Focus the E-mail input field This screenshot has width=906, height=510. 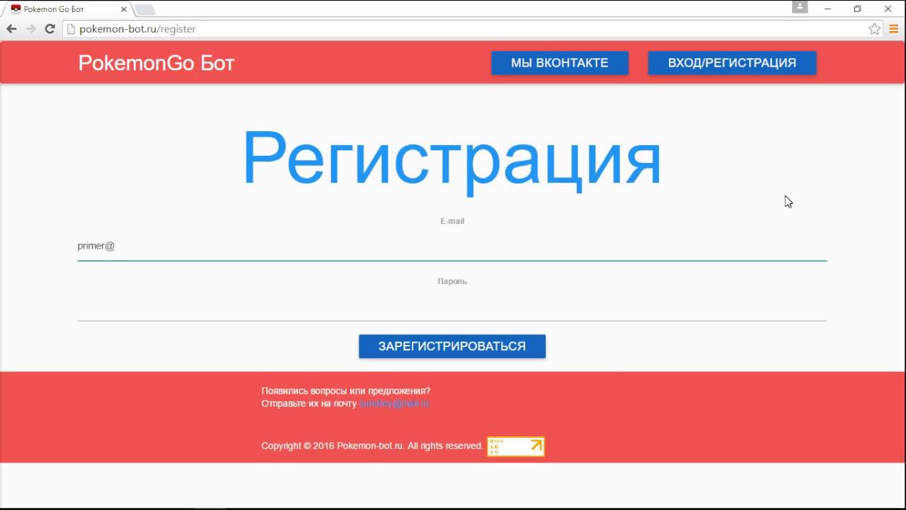pyautogui.click(x=452, y=246)
